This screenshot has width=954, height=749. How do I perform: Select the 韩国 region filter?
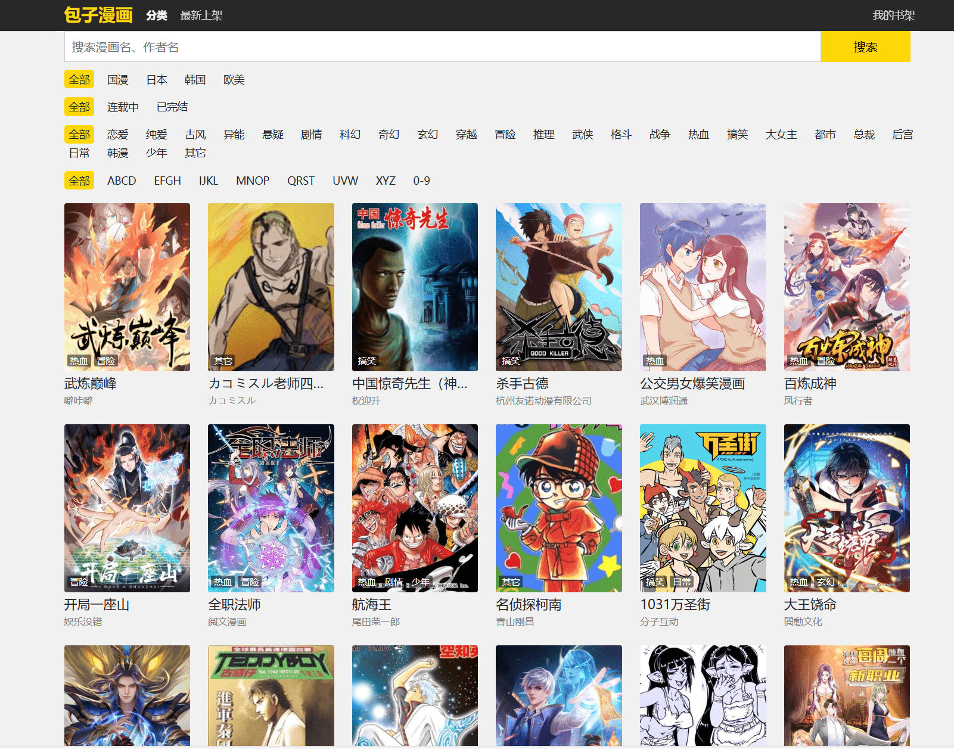coord(195,80)
